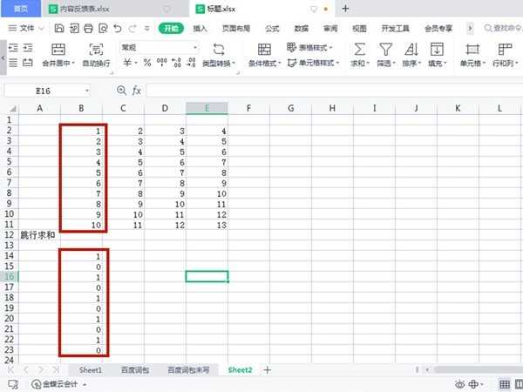Open number format 常规 combo box
The height and width of the screenshot is (392, 523).
tap(160, 48)
